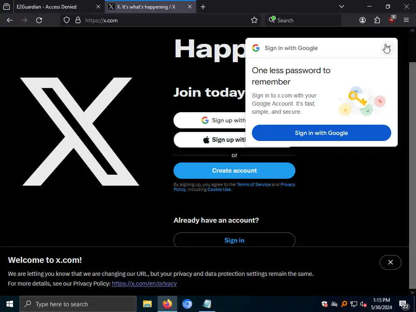Open the network tray icon
Image resolution: width=416 pixels, height=312 pixels.
click(x=354, y=304)
